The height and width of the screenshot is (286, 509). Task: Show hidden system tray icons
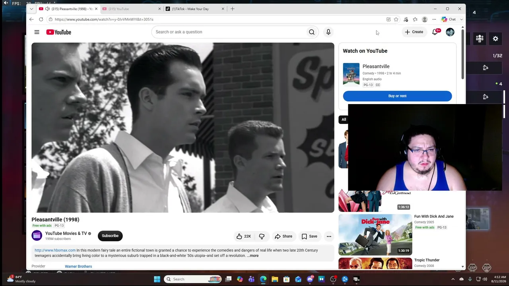coord(453,279)
